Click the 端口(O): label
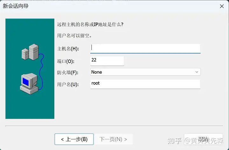 point(66,61)
